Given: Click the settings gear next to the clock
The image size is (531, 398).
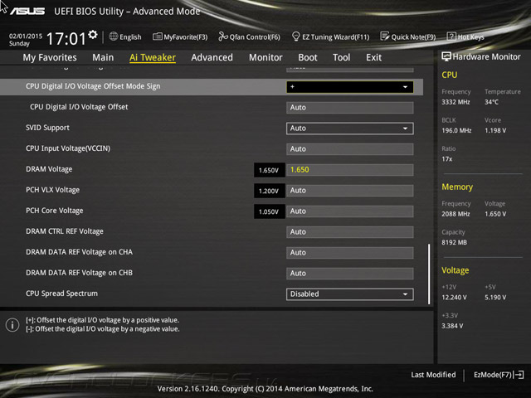Looking at the screenshot, I should [93, 35].
